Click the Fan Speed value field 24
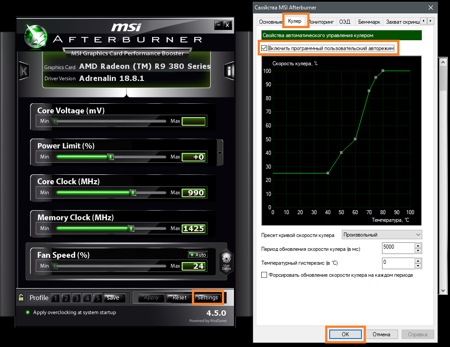Image resolution: width=450 pixels, height=347 pixels. tap(194, 266)
